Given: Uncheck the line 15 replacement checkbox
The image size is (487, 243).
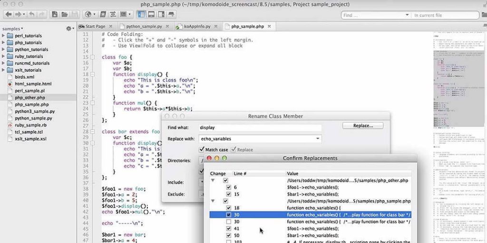Looking at the screenshot, I should click(229, 194).
